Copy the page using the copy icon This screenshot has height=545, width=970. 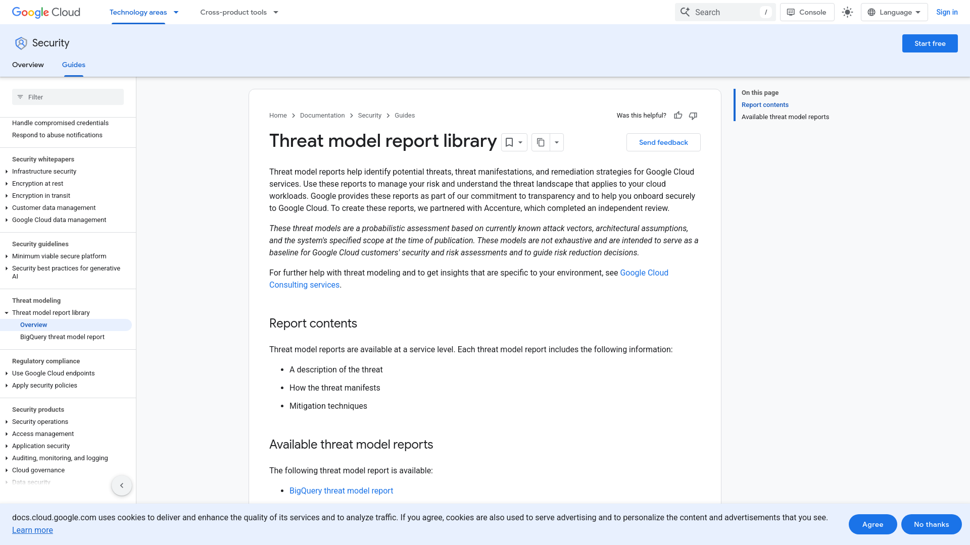tap(541, 142)
